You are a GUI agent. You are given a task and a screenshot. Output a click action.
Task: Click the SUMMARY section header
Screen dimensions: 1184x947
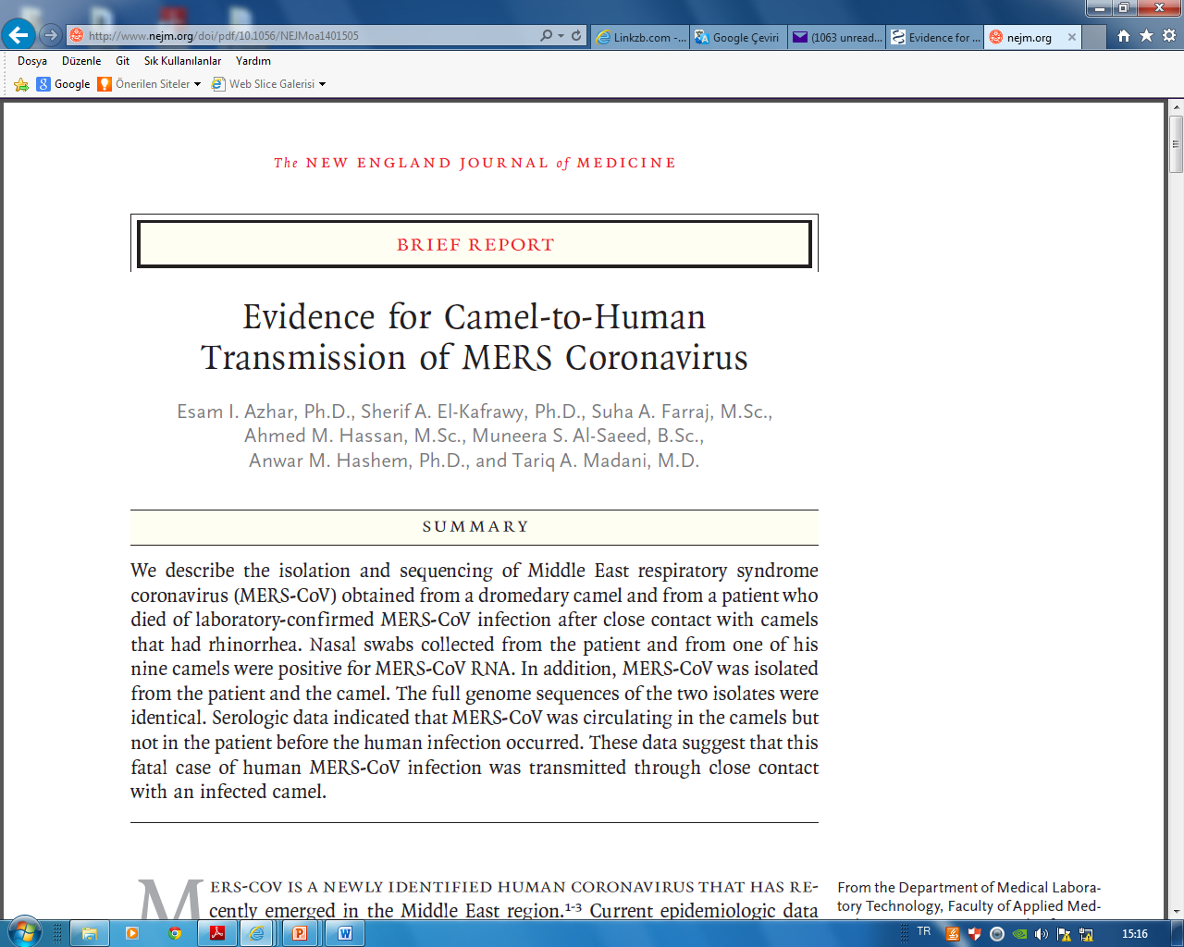click(475, 527)
